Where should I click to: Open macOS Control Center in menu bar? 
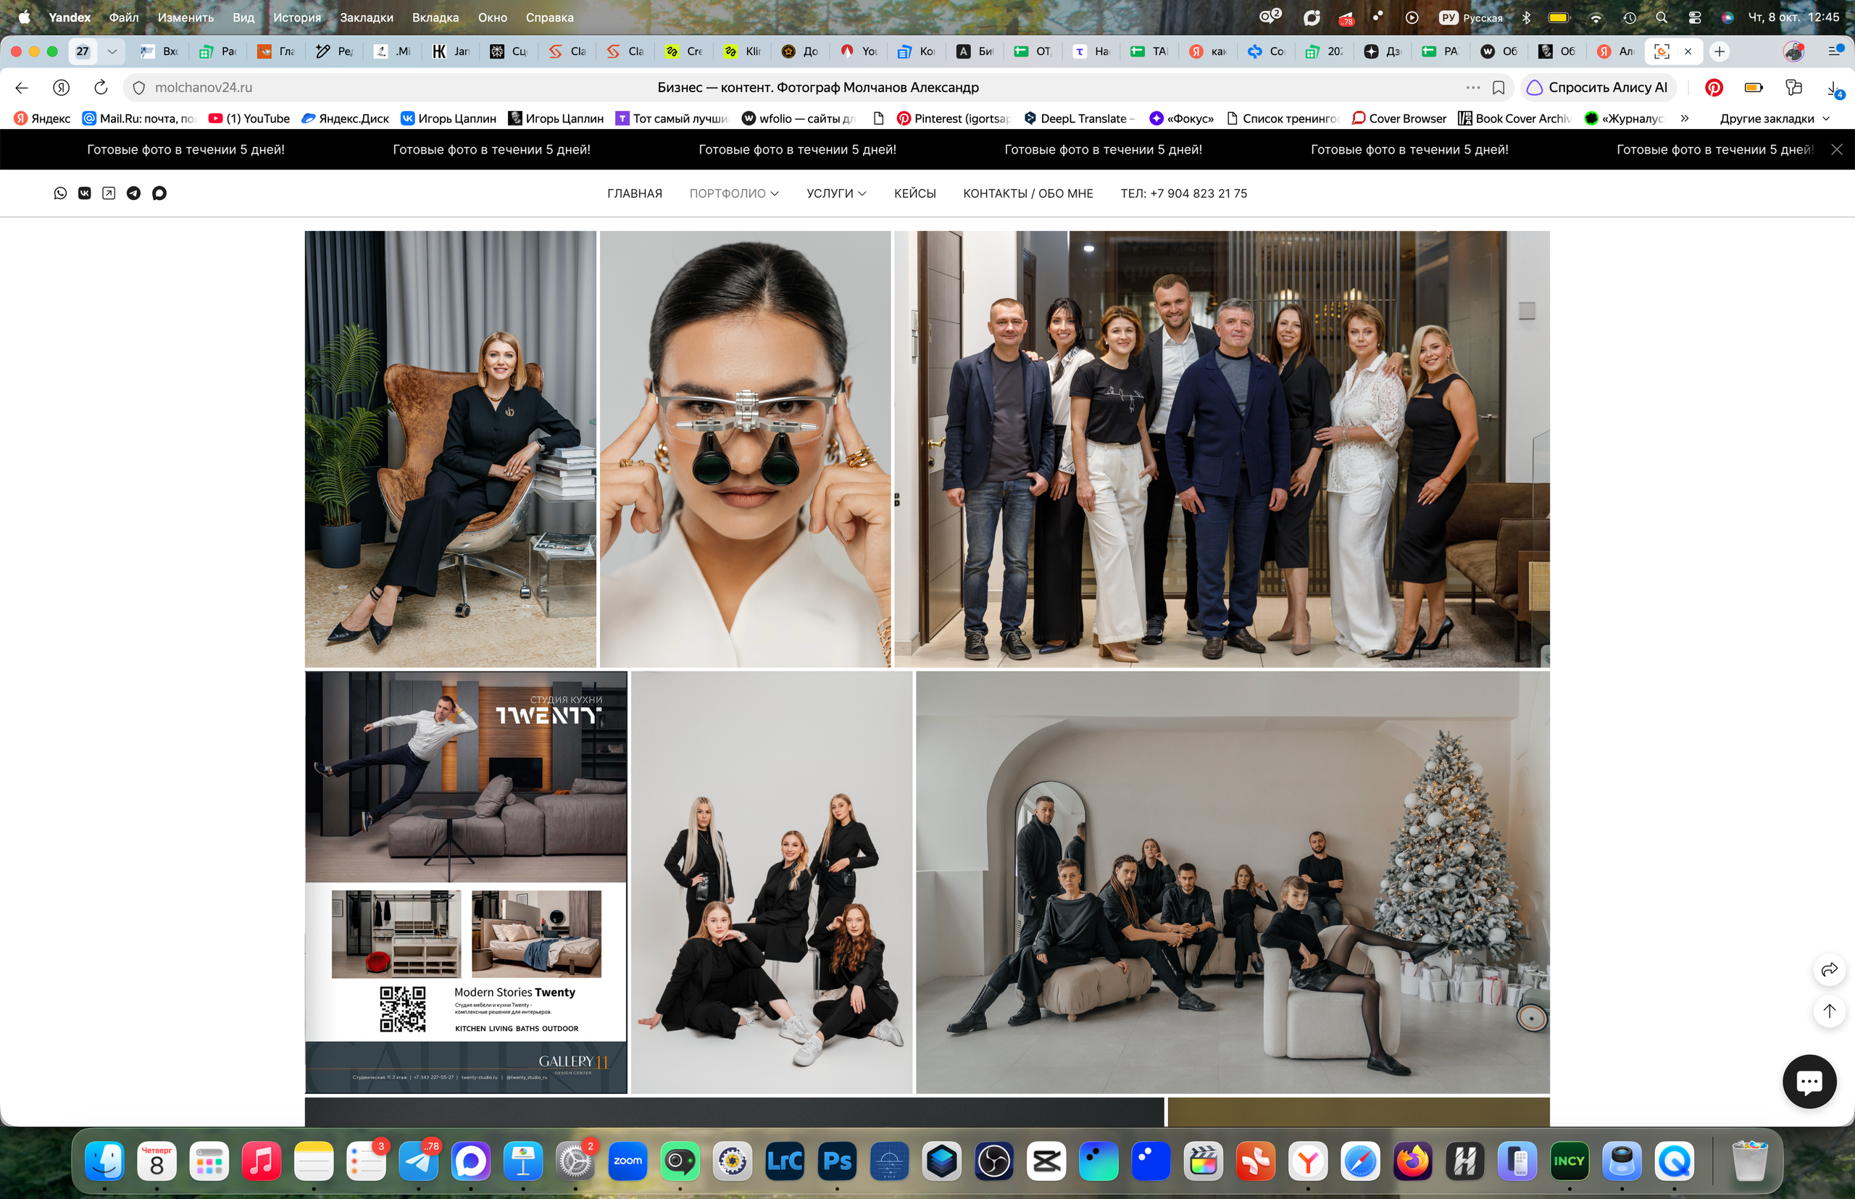(1695, 17)
